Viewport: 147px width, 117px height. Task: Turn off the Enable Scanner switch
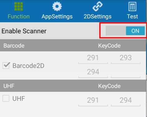click(x=125, y=31)
